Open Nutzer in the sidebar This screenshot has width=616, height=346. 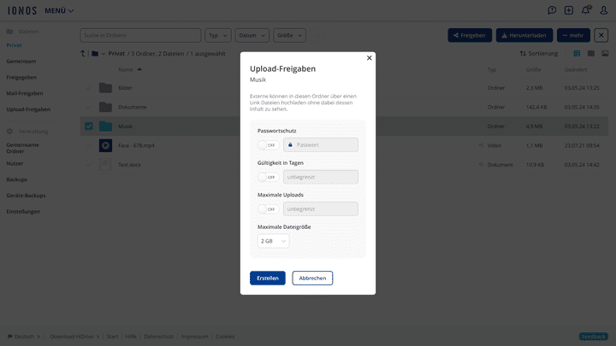tap(15, 163)
